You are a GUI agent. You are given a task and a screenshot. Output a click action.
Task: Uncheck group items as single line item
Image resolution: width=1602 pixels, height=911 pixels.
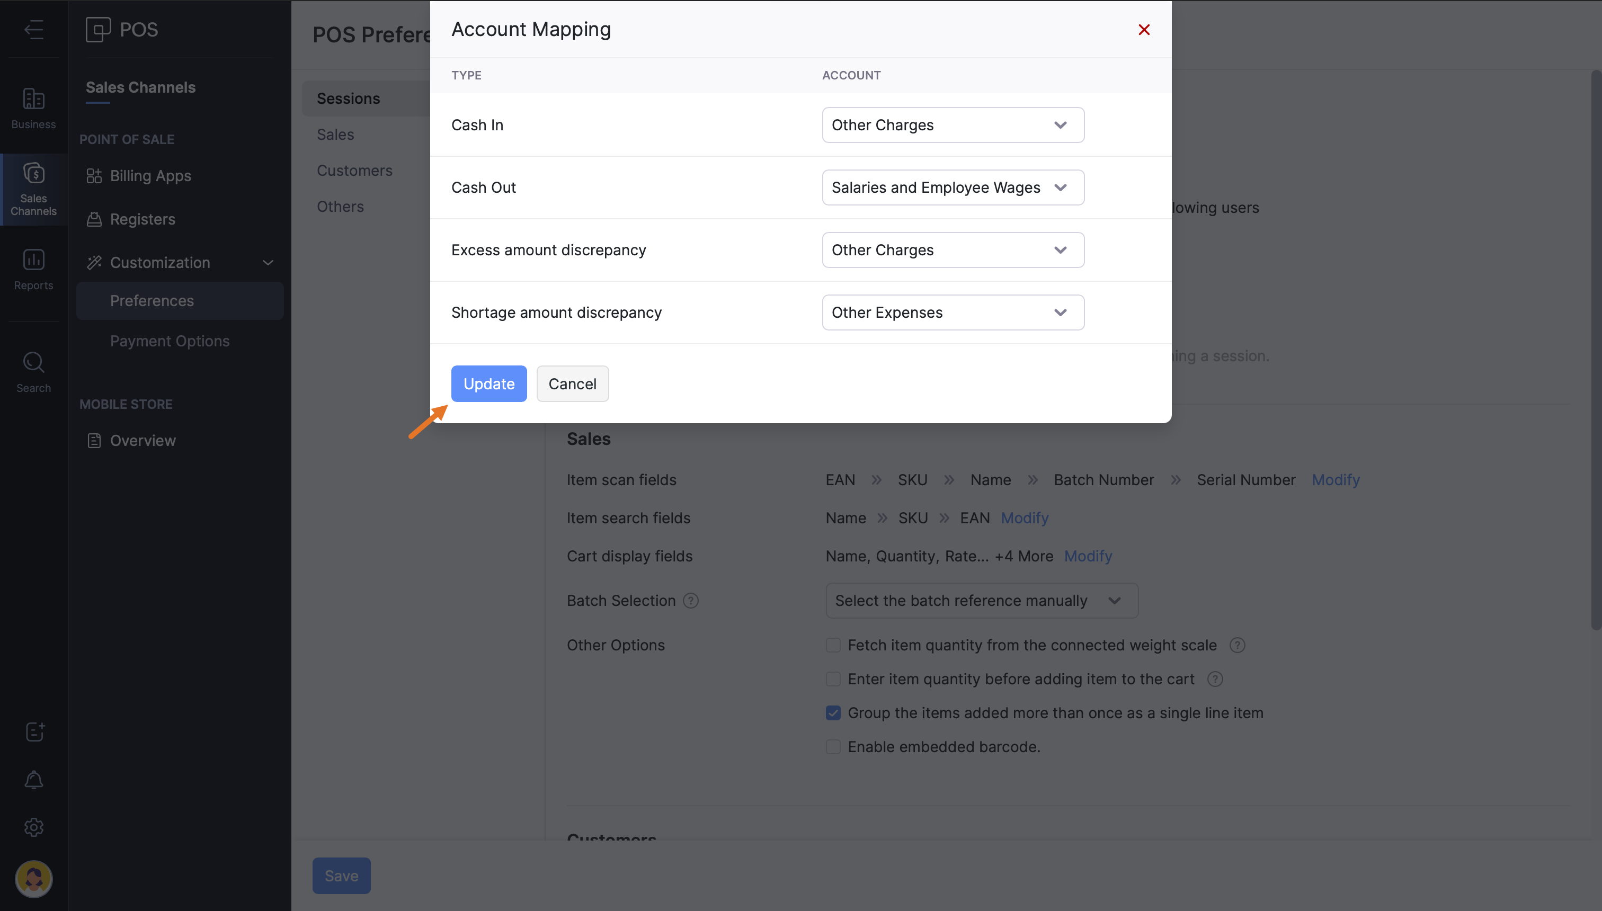pyautogui.click(x=833, y=713)
